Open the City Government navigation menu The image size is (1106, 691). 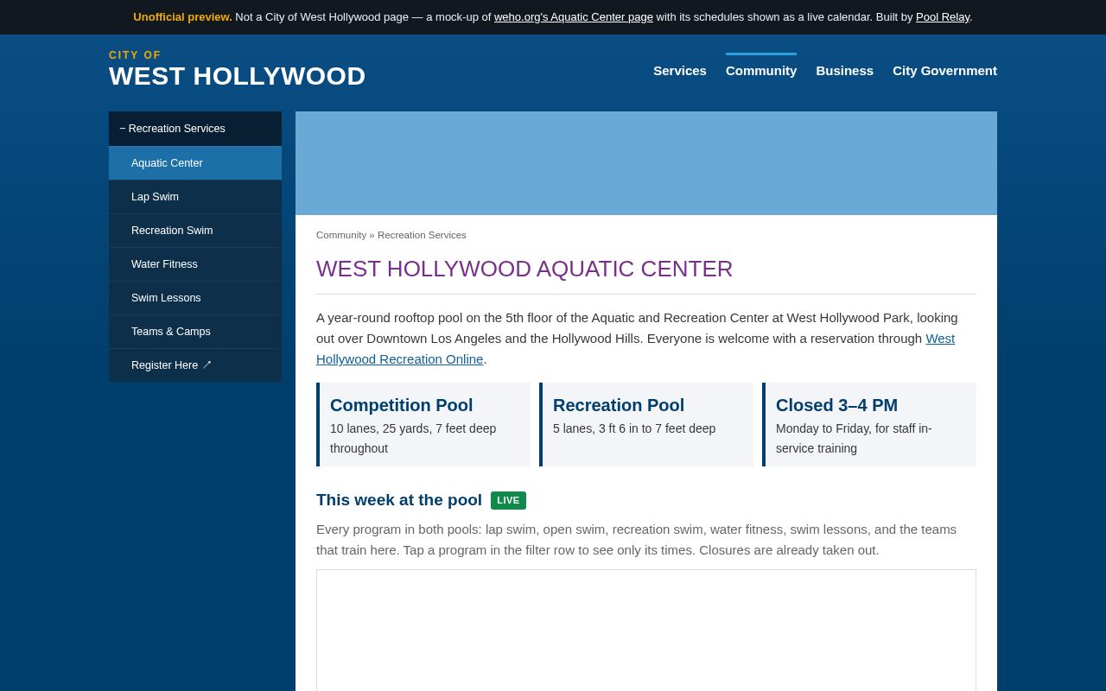click(944, 71)
